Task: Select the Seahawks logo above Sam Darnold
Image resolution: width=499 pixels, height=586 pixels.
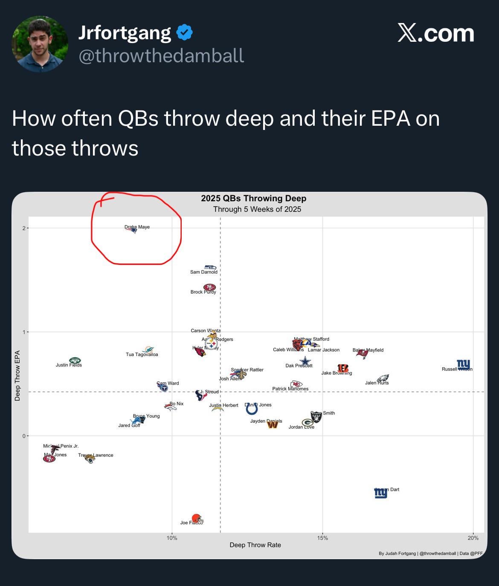Action: pyautogui.click(x=210, y=267)
